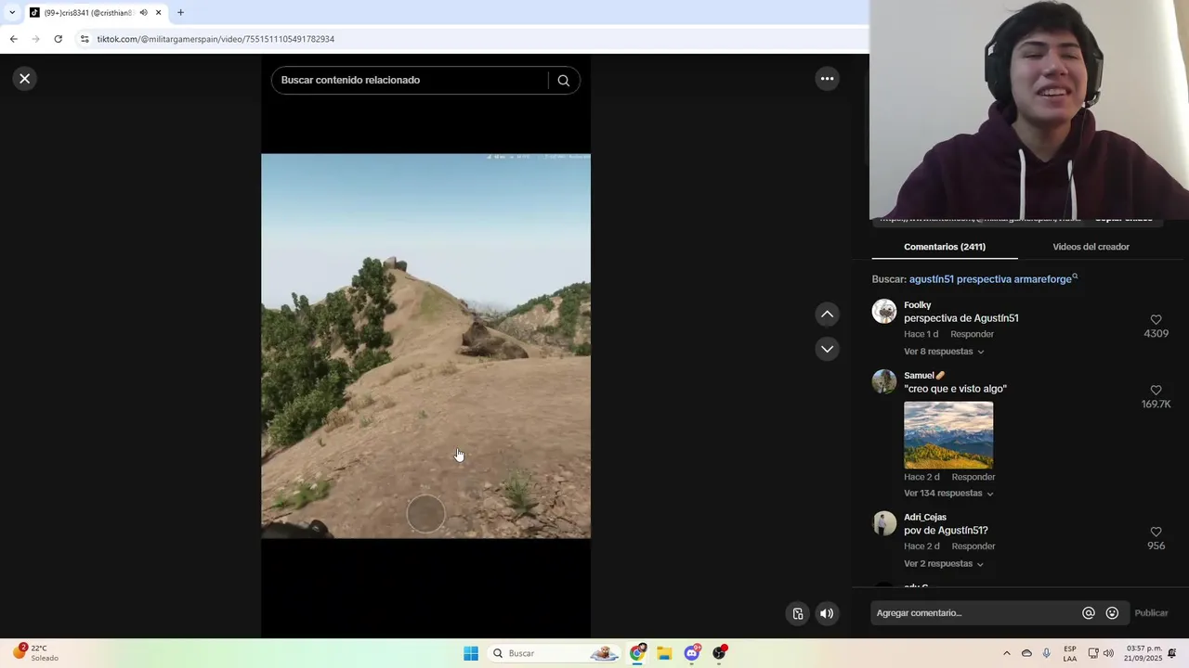Toggle the auto-scroll icon beside volume
Image resolution: width=1189 pixels, height=668 pixels.
(x=797, y=613)
